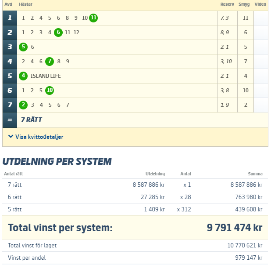Viewport: 271px width, 265px height.
Task: Click total 9 791 474 kr
Action: click(235, 228)
